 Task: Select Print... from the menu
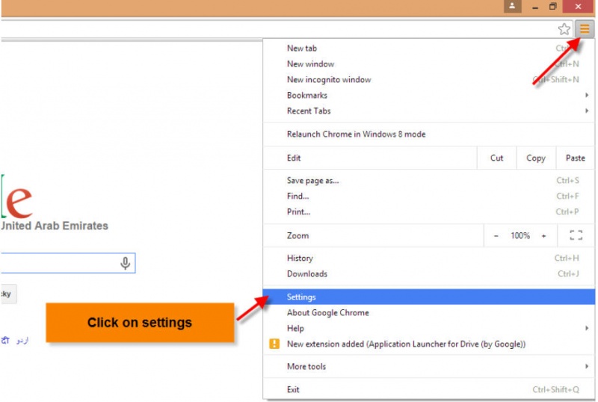coord(428,211)
